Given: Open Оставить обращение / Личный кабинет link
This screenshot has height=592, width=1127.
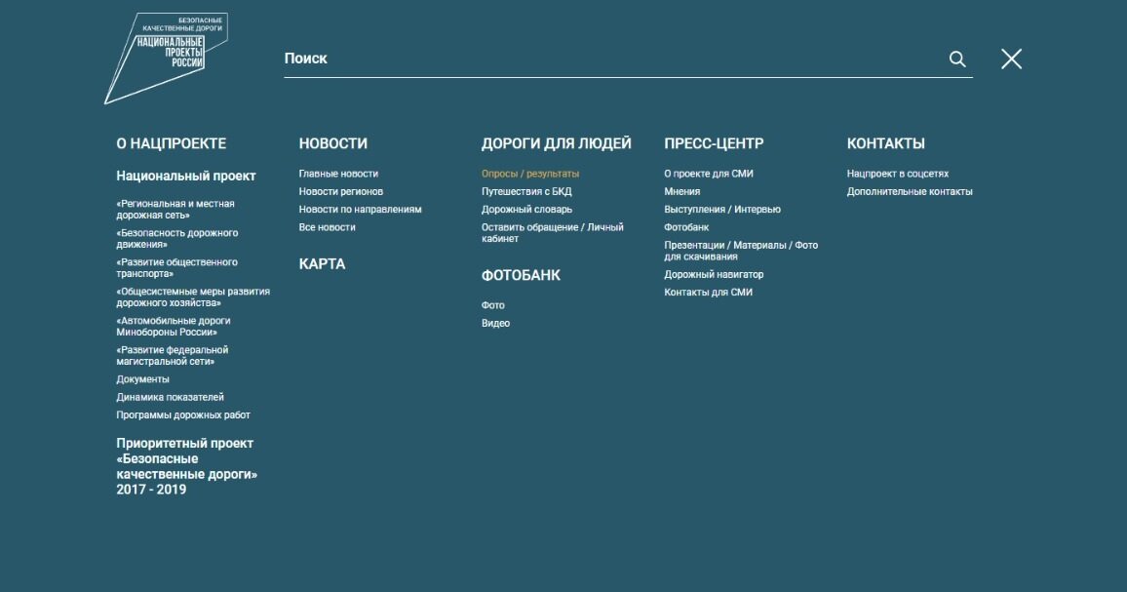Looking at the screenshot, I should coord(552,233).
